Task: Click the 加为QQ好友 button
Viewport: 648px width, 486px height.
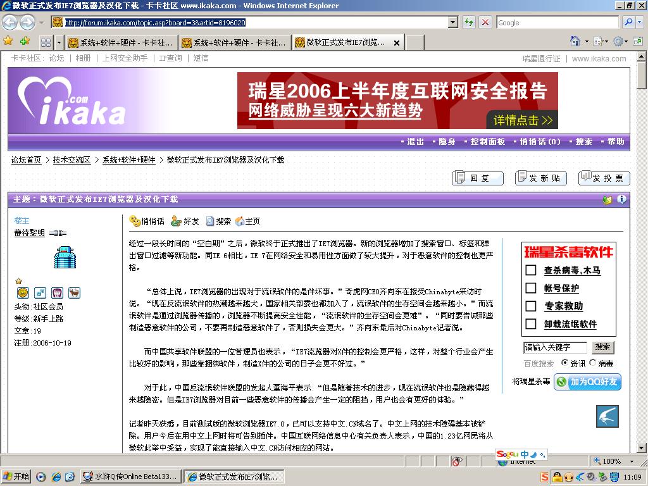Action: [x=587, y=382]
